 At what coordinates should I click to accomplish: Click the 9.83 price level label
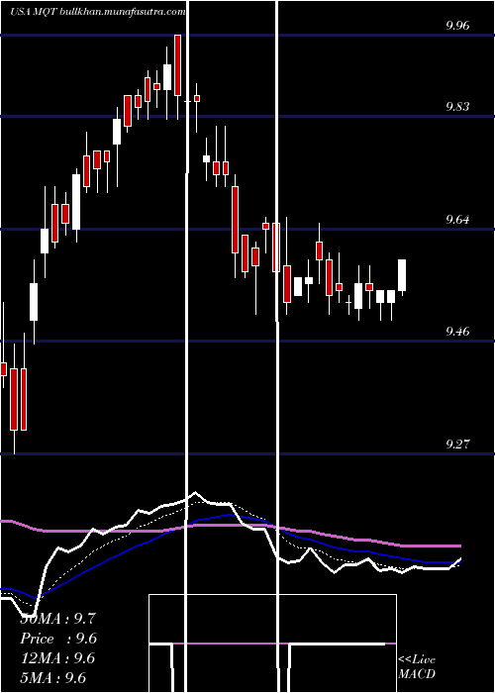[x=457, y=107]
